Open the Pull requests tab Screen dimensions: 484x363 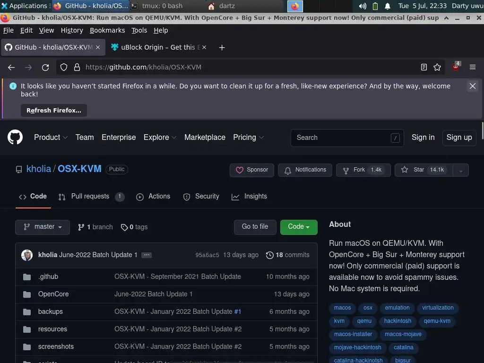click(x=91, y=197)
